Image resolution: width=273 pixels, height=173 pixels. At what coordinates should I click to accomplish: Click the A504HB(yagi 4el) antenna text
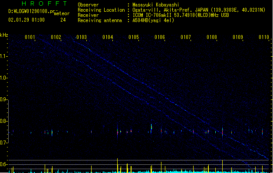[153, 20]
